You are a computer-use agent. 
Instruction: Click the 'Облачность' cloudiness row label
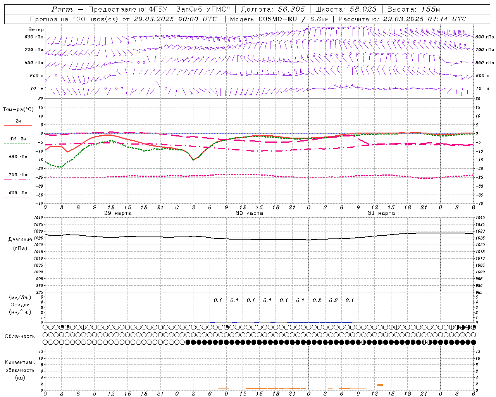tap(20, 336)
